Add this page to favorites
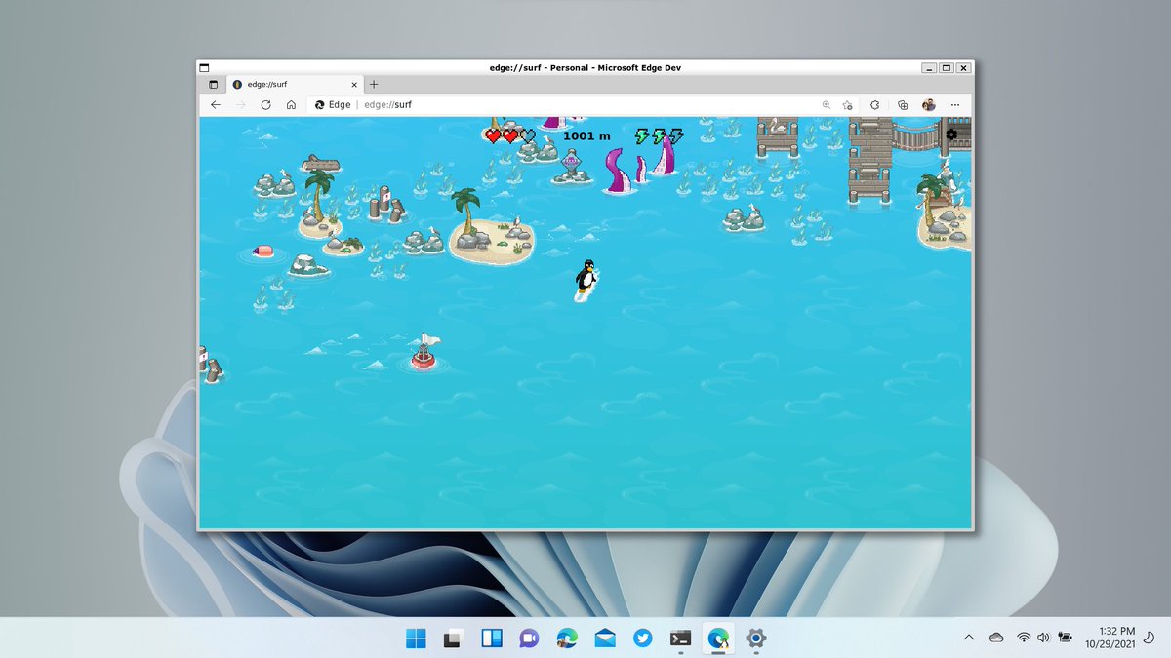1171x658 pixels. coord(848,104)
